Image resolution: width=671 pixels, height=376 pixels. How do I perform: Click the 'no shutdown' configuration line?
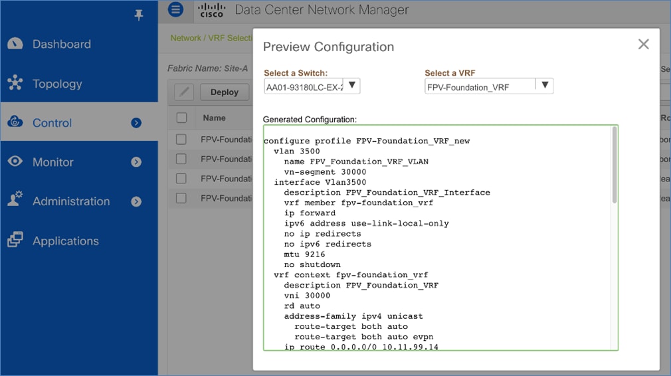(x=312, y=264)
